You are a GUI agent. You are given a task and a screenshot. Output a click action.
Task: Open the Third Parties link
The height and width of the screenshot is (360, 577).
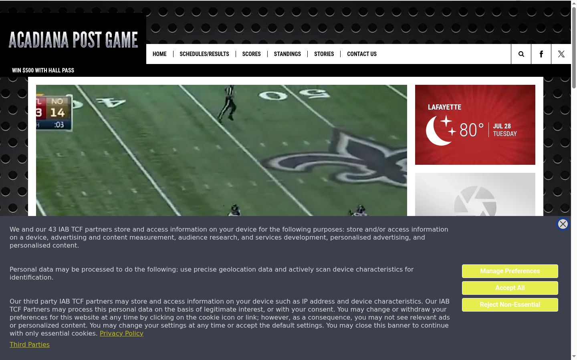coord(30,344)
